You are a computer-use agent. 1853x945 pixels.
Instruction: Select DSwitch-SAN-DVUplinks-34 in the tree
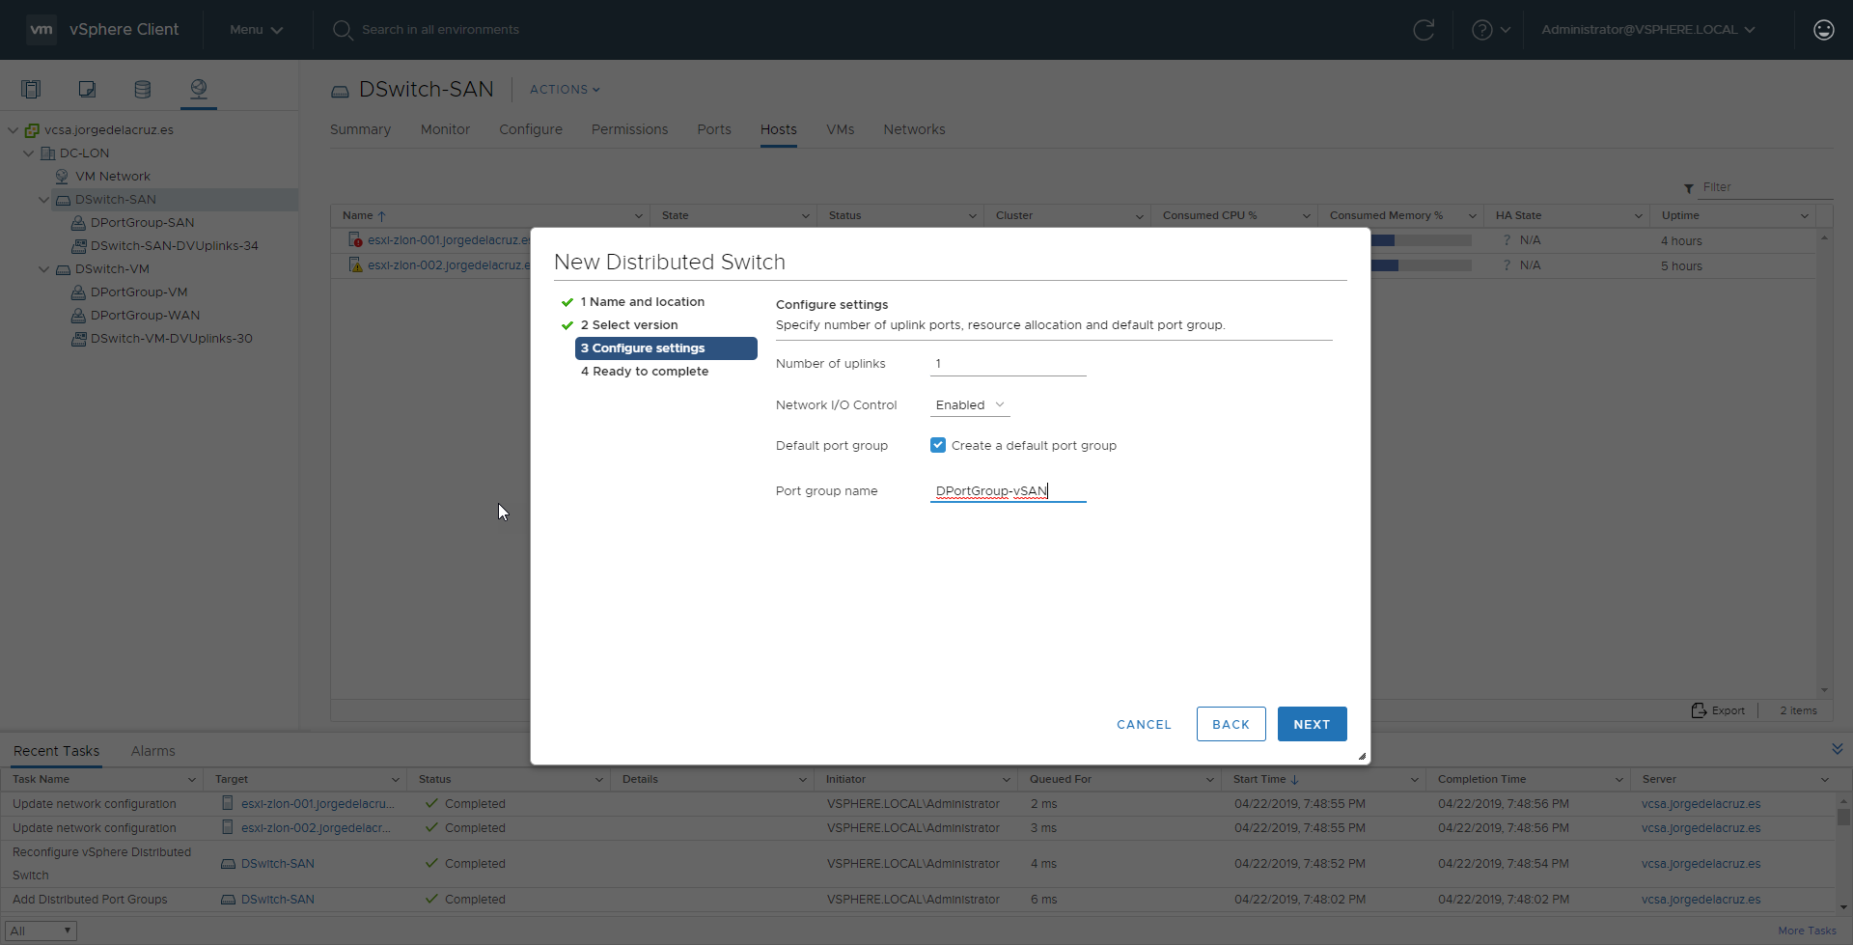(x=174, y=246)
